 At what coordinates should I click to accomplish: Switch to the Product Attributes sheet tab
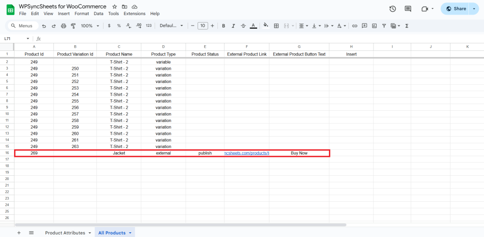pyautogui.click(x=65, y=233)
